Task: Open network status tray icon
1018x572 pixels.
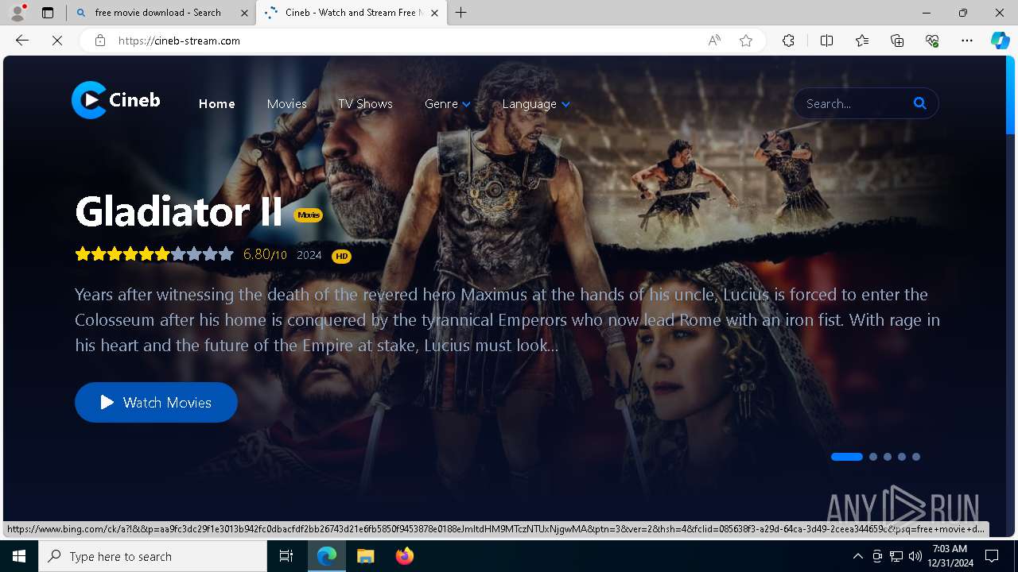Action: click(896, 556)
